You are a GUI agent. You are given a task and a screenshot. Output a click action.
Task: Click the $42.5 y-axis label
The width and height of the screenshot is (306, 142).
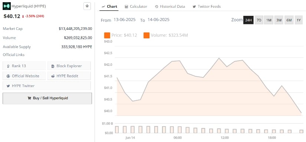click(108, 53)
